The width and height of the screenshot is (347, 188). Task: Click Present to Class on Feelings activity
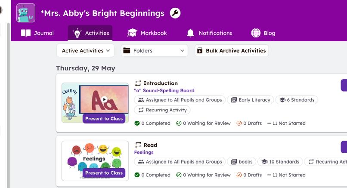(x=104, y=173)
